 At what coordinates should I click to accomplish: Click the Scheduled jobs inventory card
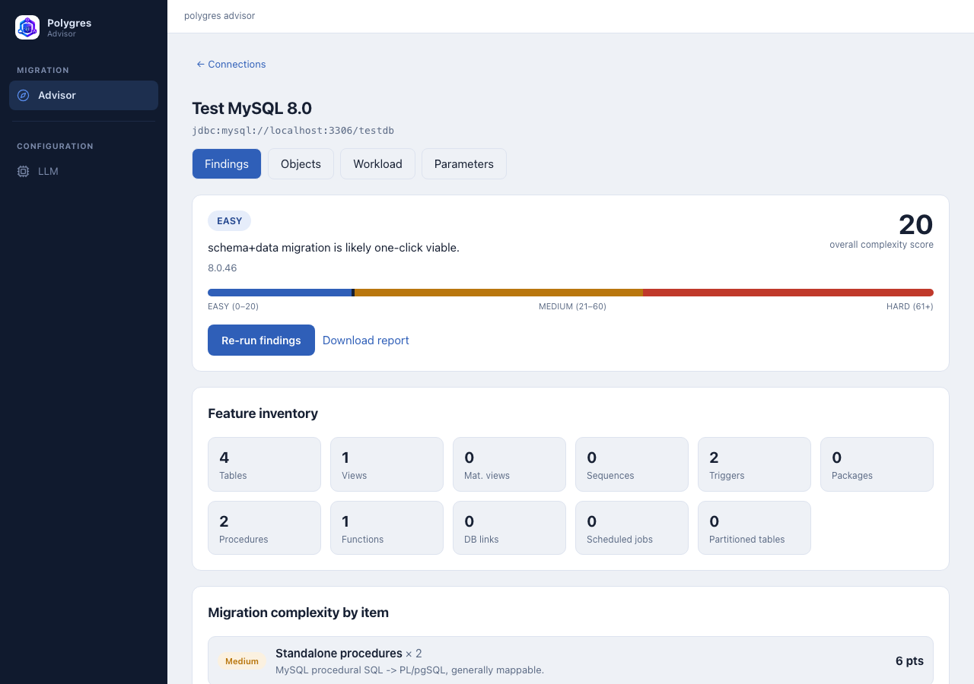click(632, 528)
